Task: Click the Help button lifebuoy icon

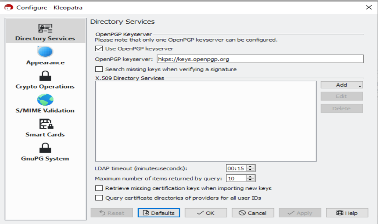Action: tap(340, 213)
